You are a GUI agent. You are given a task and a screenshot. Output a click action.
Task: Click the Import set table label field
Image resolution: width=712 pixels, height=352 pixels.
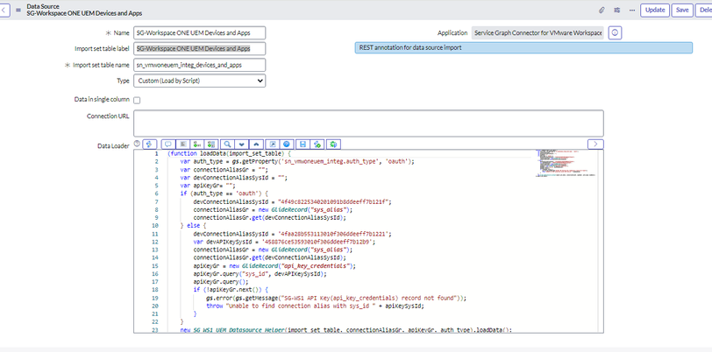[199, 48]
